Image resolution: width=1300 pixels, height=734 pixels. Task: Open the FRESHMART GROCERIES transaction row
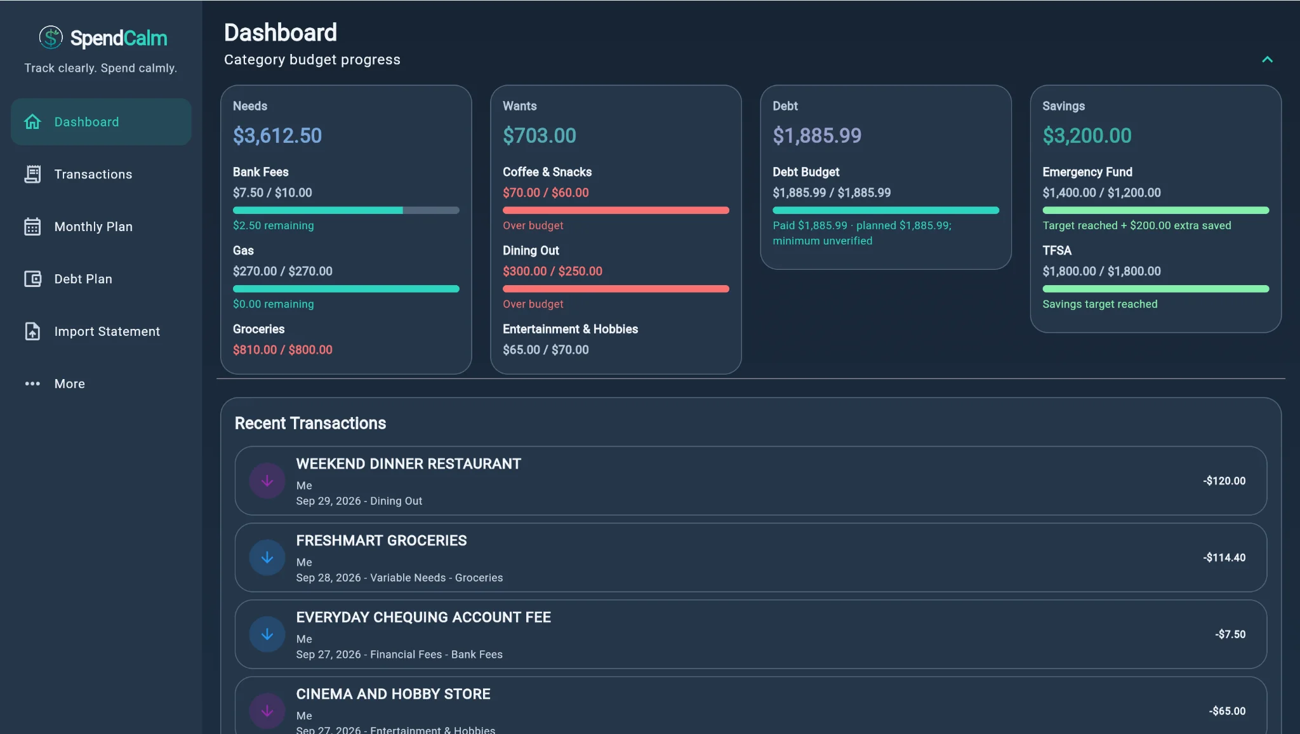point(751,557)
